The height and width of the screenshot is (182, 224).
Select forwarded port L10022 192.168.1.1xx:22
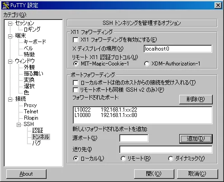coord(143,110)
